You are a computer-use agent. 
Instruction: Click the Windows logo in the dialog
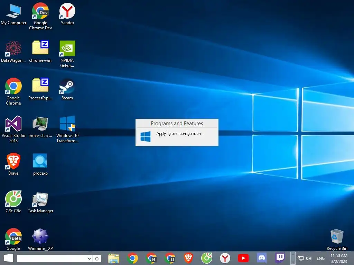pyautogui.click(x=146, y=137)
